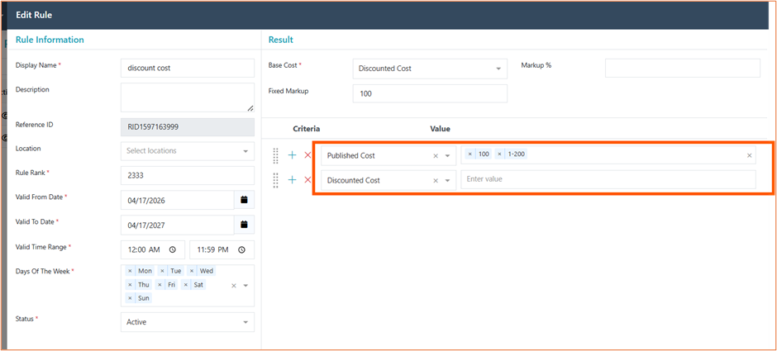Grab drag handle of Discounted Cost criteria row
777x351 pixels.
click(276, 180)
